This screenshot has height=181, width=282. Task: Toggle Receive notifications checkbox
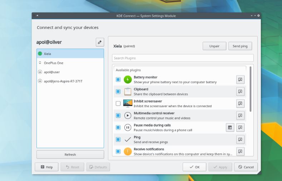pos(118,151)
